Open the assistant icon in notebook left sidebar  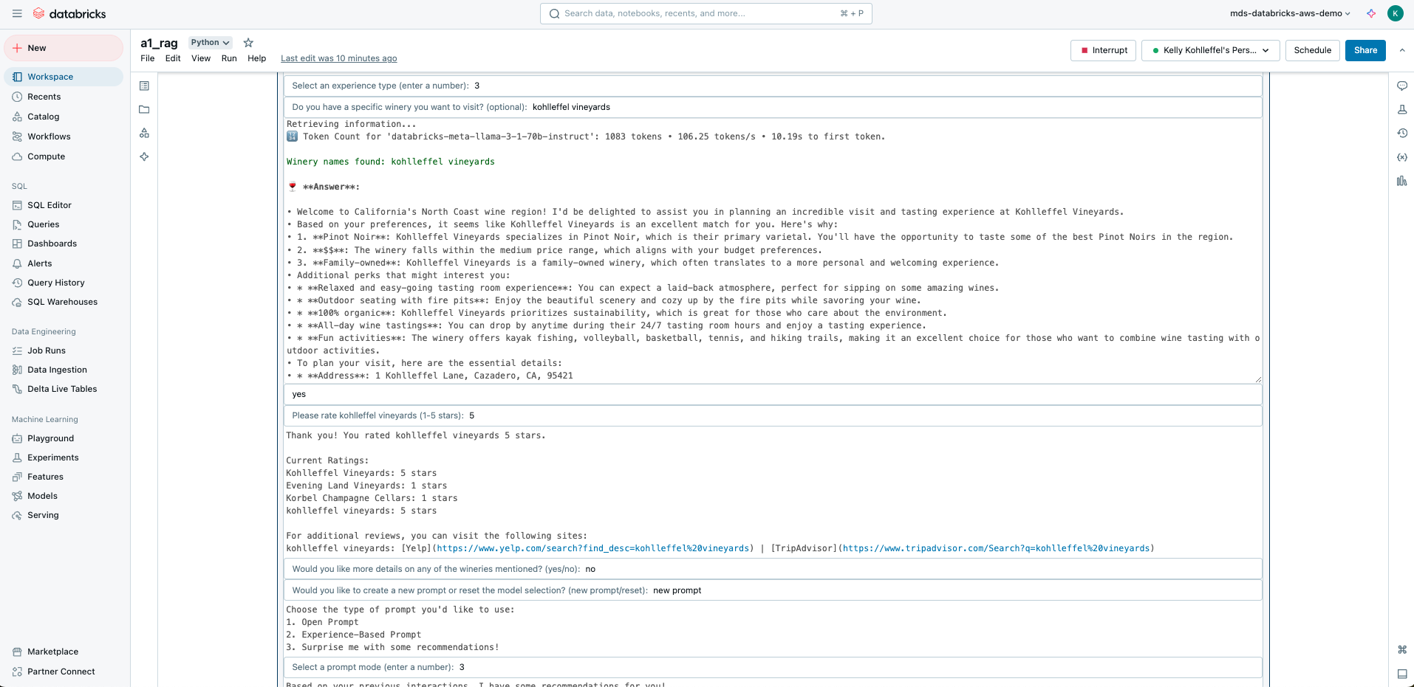coord(144,156)
